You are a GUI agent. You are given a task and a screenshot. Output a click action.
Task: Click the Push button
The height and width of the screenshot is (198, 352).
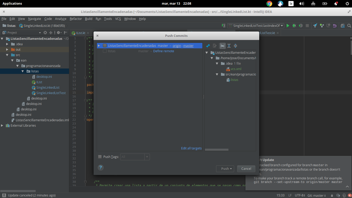[x=225, y=169]
